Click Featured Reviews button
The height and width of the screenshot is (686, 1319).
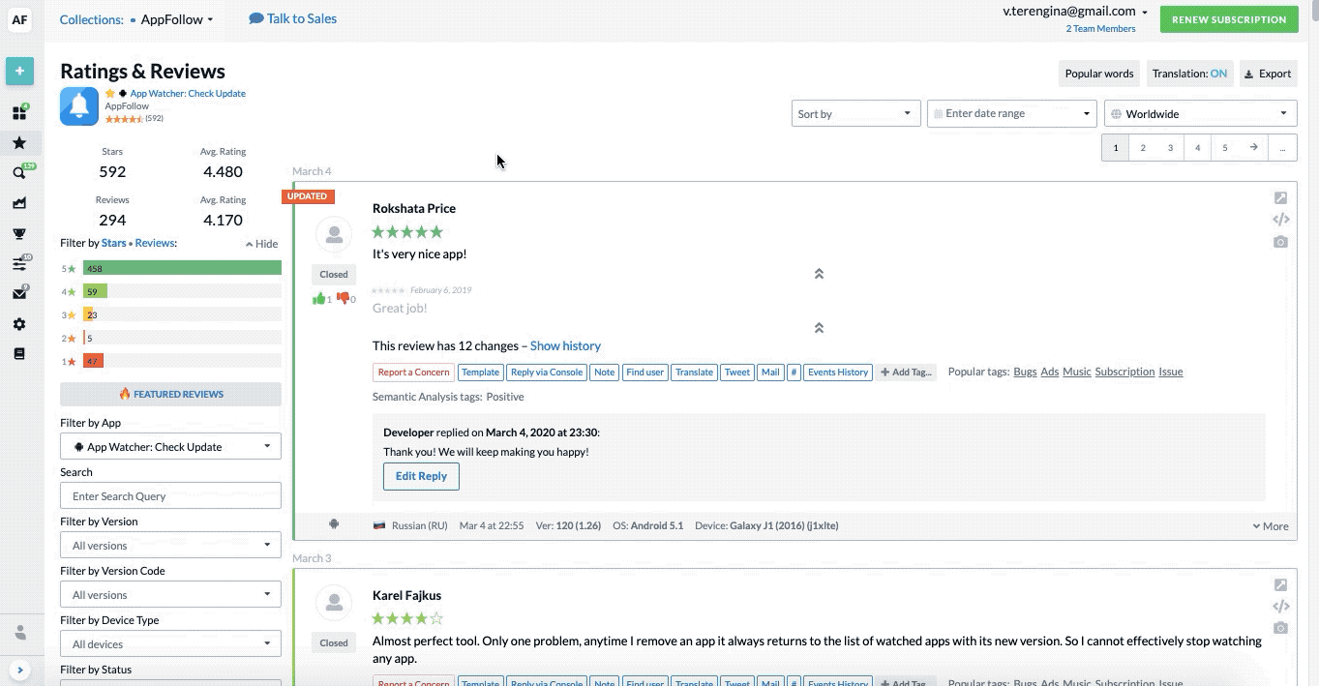[x=170, y=394]
